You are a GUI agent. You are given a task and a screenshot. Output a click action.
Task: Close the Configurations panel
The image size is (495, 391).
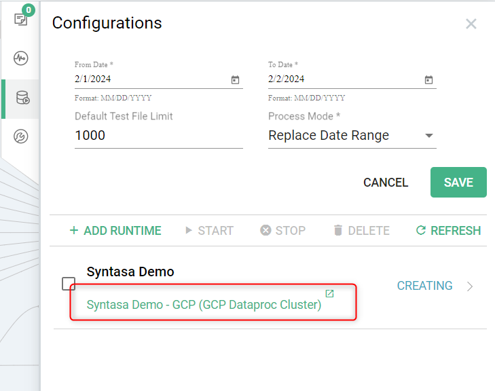[x=471, y=24]
